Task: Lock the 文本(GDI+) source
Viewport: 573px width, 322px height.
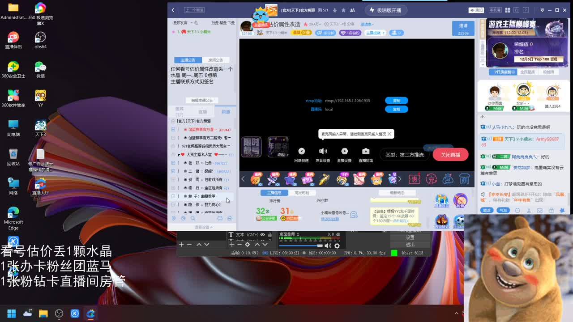Action: pos(269,235)
